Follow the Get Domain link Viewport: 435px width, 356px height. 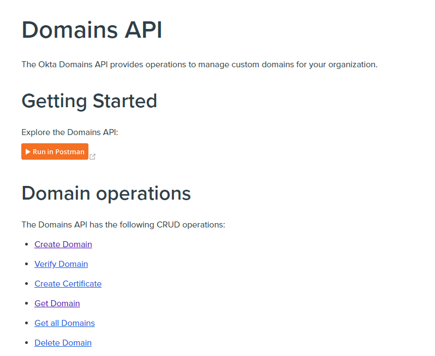click(x=57, y=304)
